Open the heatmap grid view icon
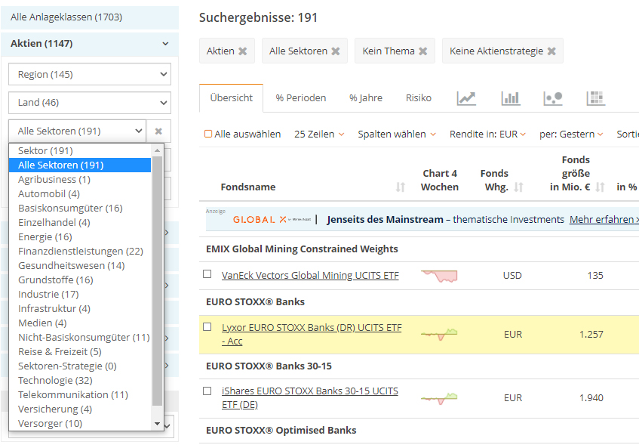 tap(595, 98)
